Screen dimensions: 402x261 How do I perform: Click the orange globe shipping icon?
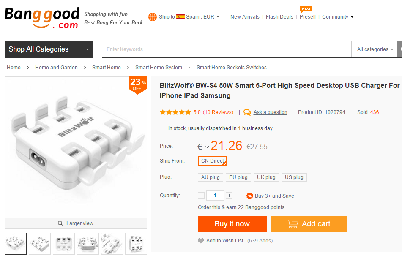(153, 17)
